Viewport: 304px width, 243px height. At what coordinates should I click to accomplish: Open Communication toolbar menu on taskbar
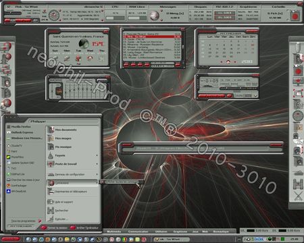point(138,232)
